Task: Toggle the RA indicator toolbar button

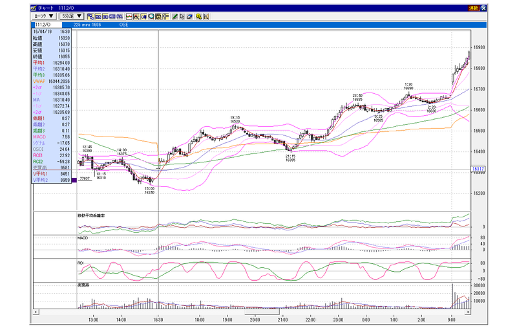Action: pyautogui.click(x=120, y=17)
